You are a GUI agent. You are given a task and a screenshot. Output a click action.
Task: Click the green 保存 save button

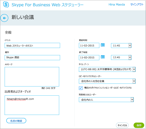tap(139, 125)
